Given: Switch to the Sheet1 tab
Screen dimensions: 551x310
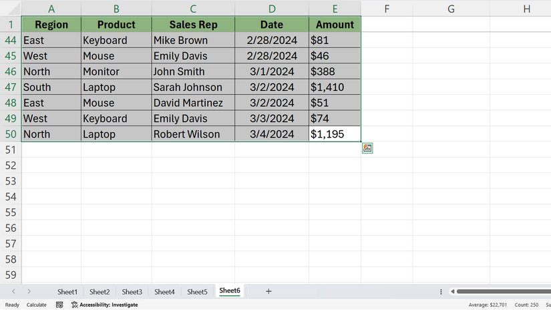Looking at the screenshot, I should click(67, 292).
